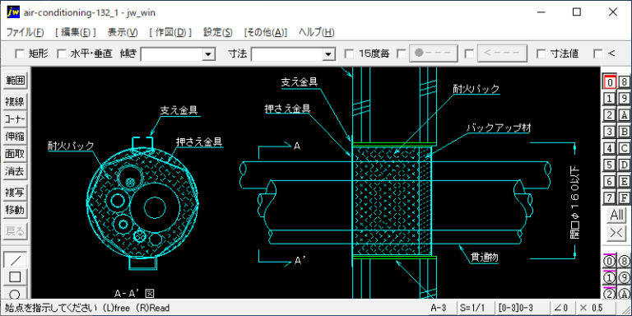This screenshot has height=316, width=632.
Task: Select layer F button
Action: click(x=625, y=197)
